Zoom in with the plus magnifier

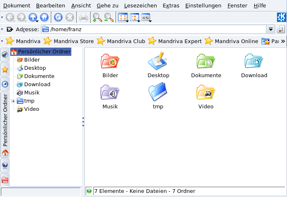(x=97, y=17)
